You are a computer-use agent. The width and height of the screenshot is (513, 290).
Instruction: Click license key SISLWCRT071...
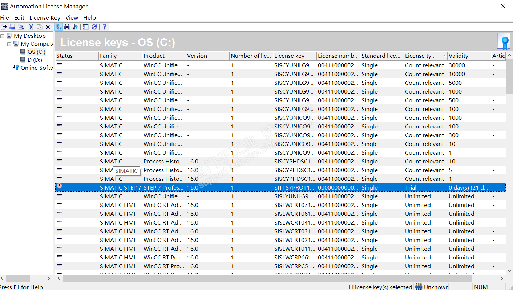295,205
